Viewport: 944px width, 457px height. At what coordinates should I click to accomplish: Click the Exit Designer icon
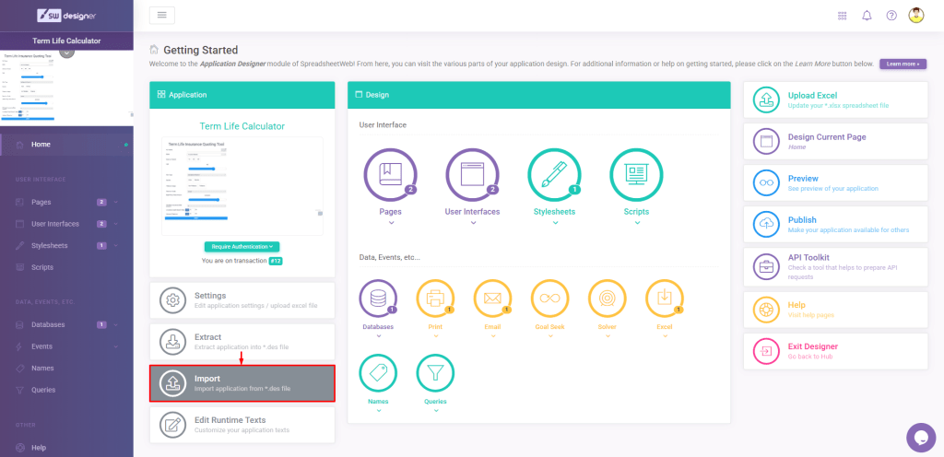[766, 351]
